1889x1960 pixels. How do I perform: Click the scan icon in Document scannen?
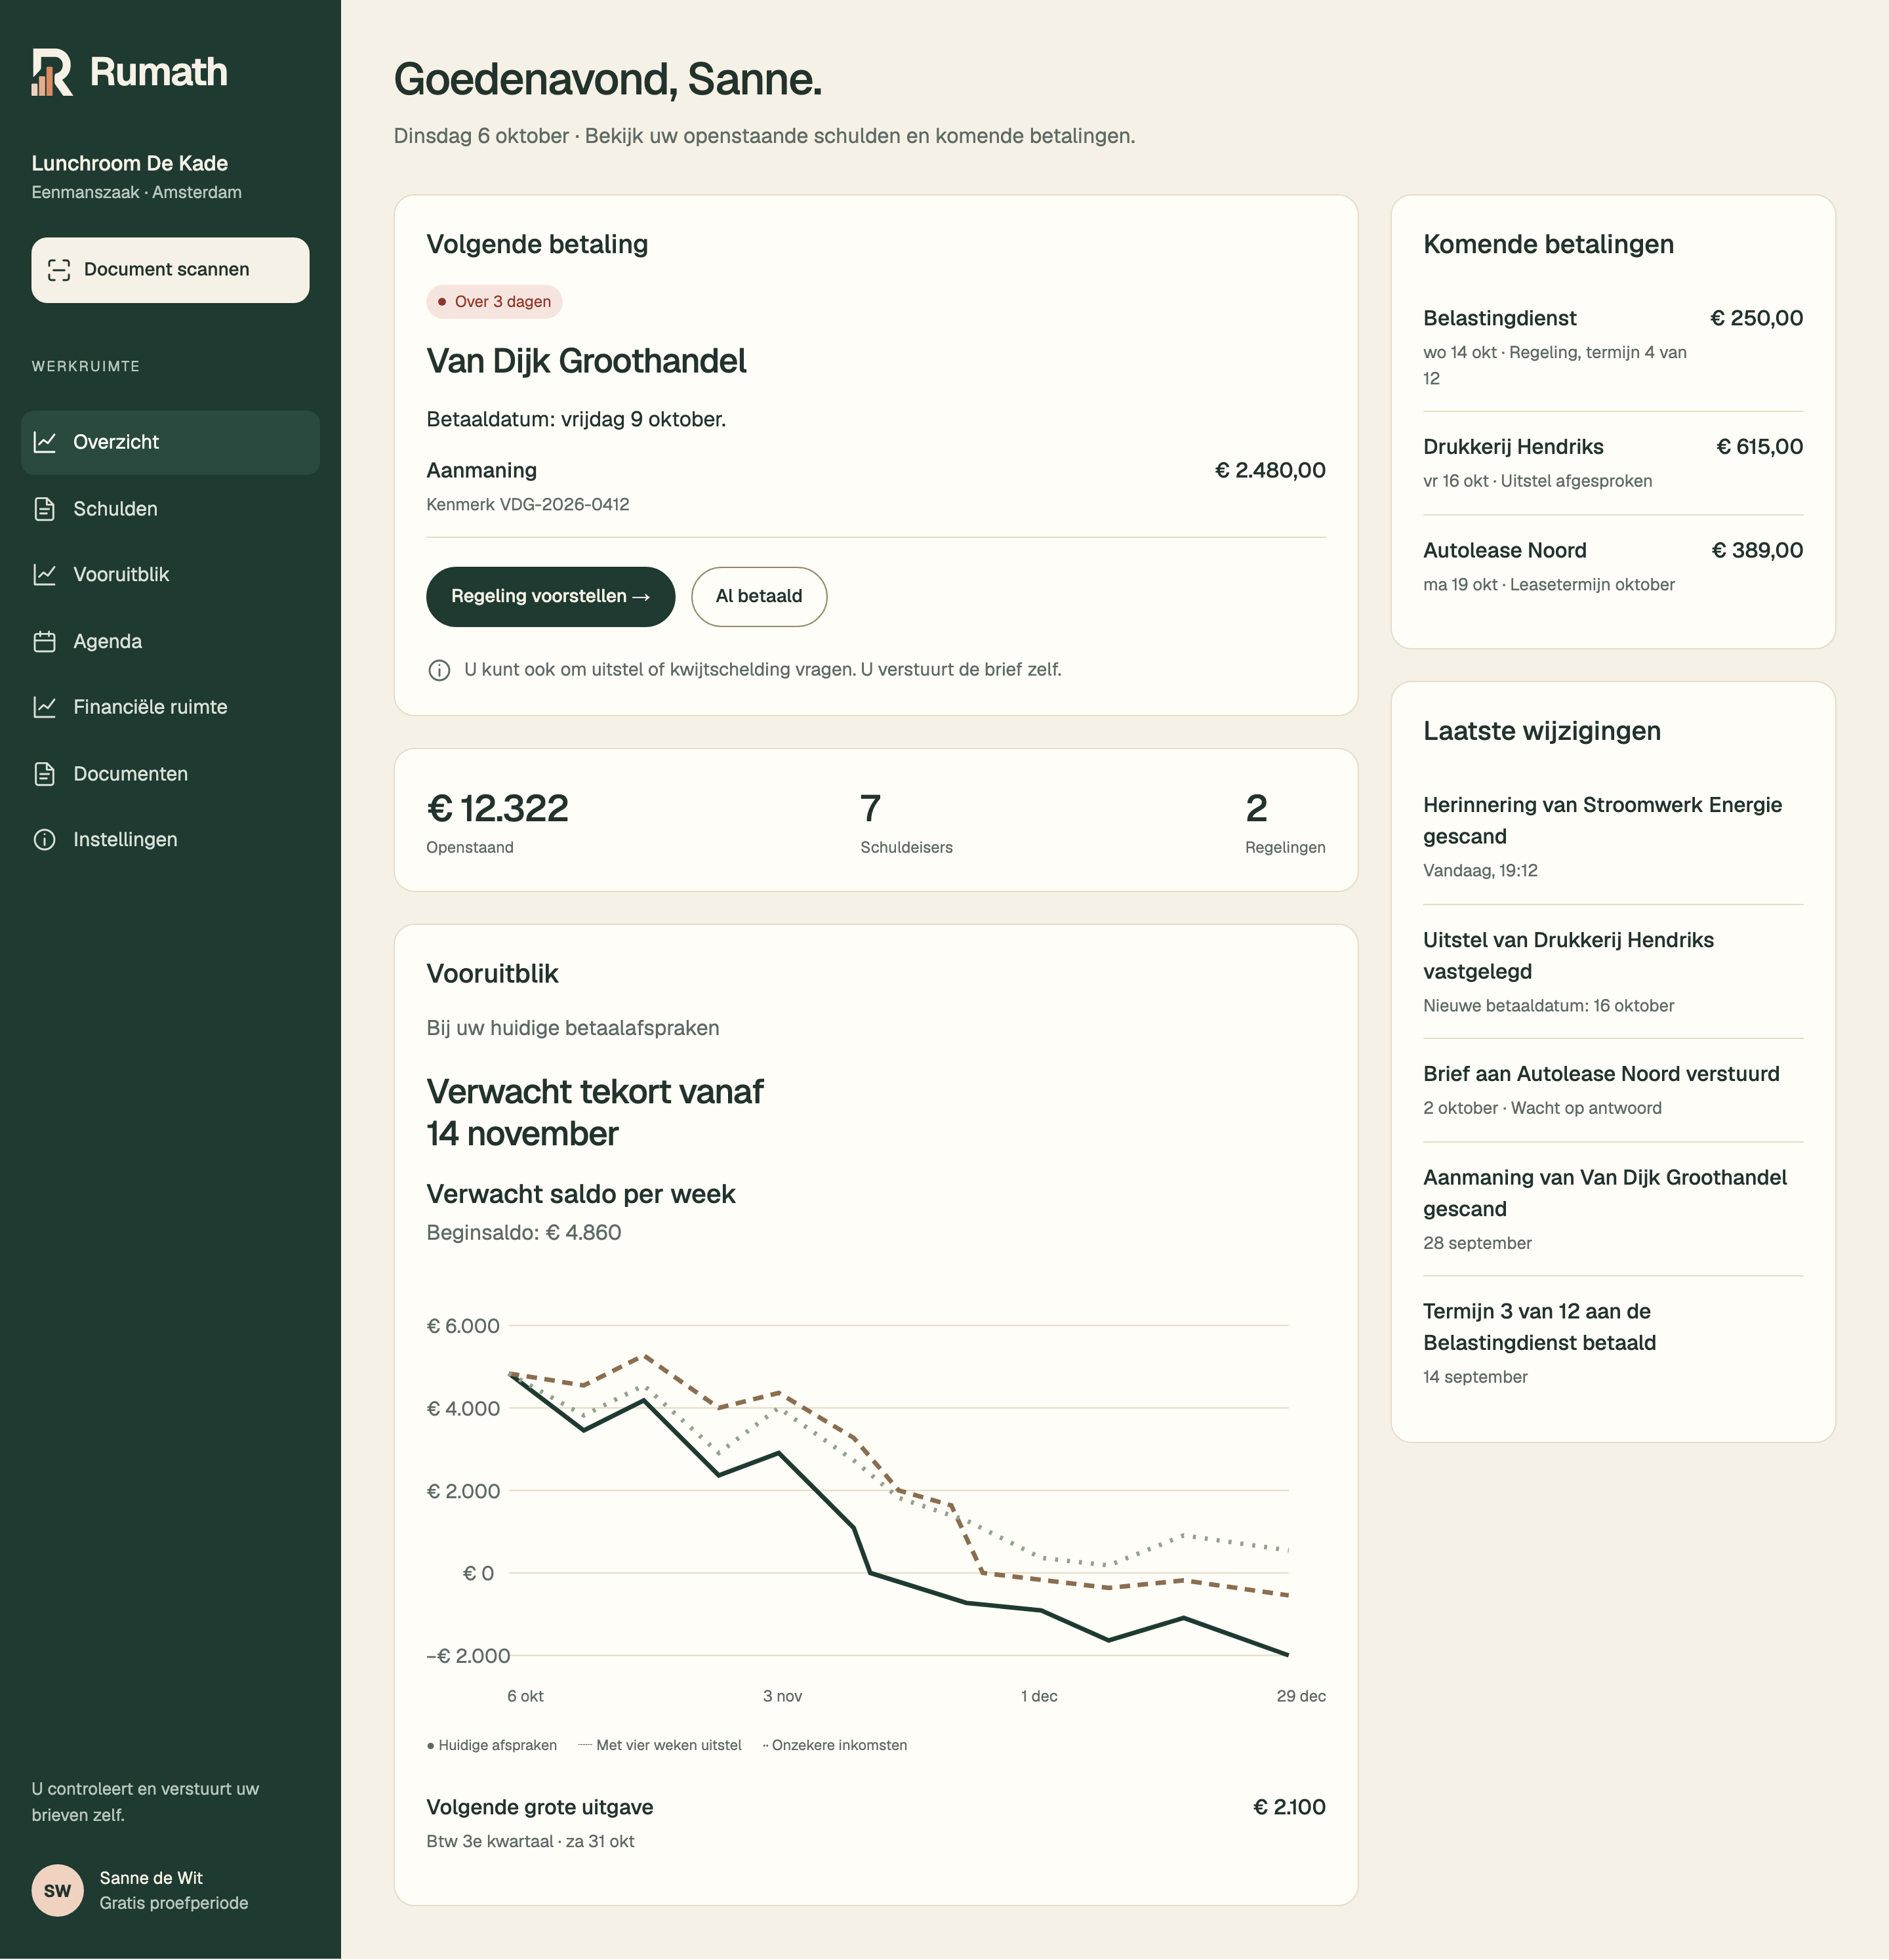tap(59, 270)
